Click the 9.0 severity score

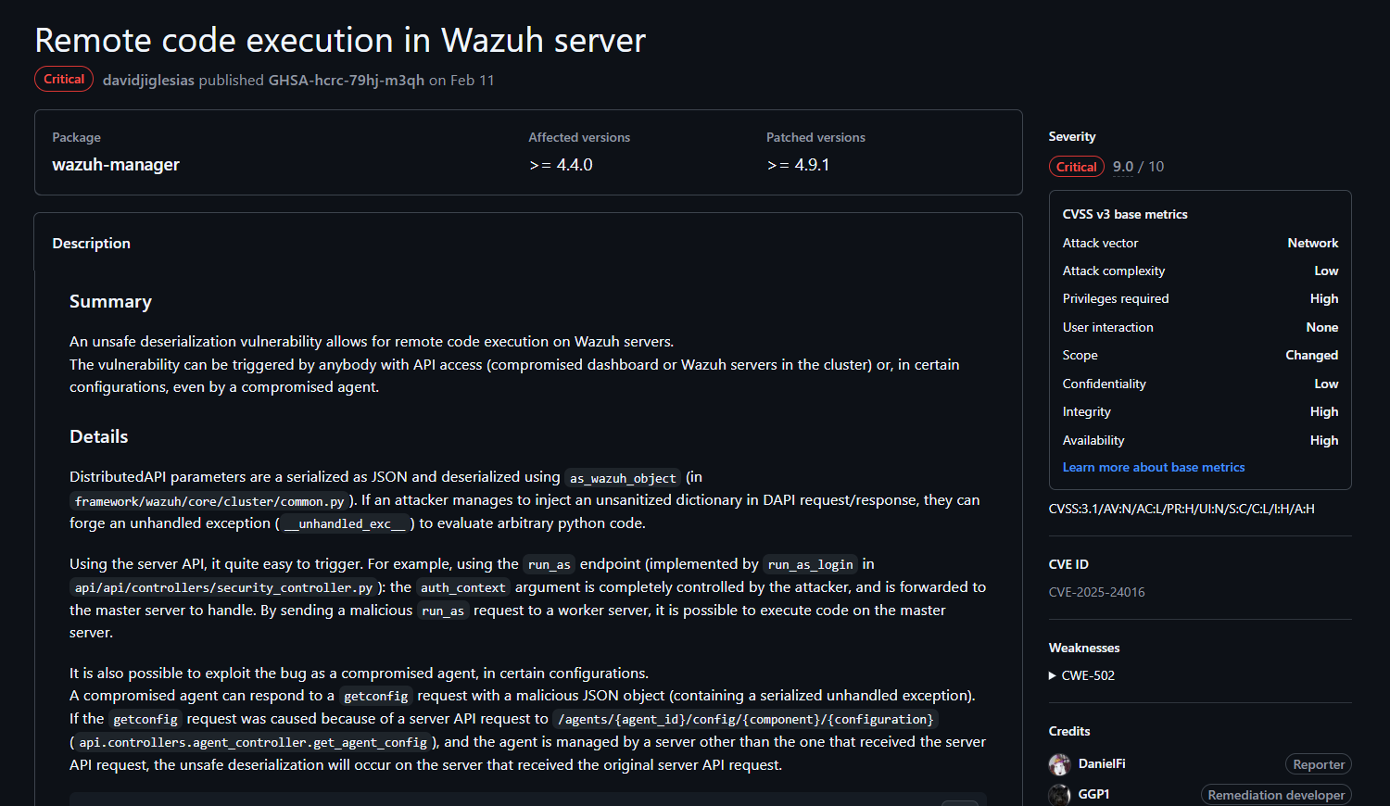point(1123,167)
